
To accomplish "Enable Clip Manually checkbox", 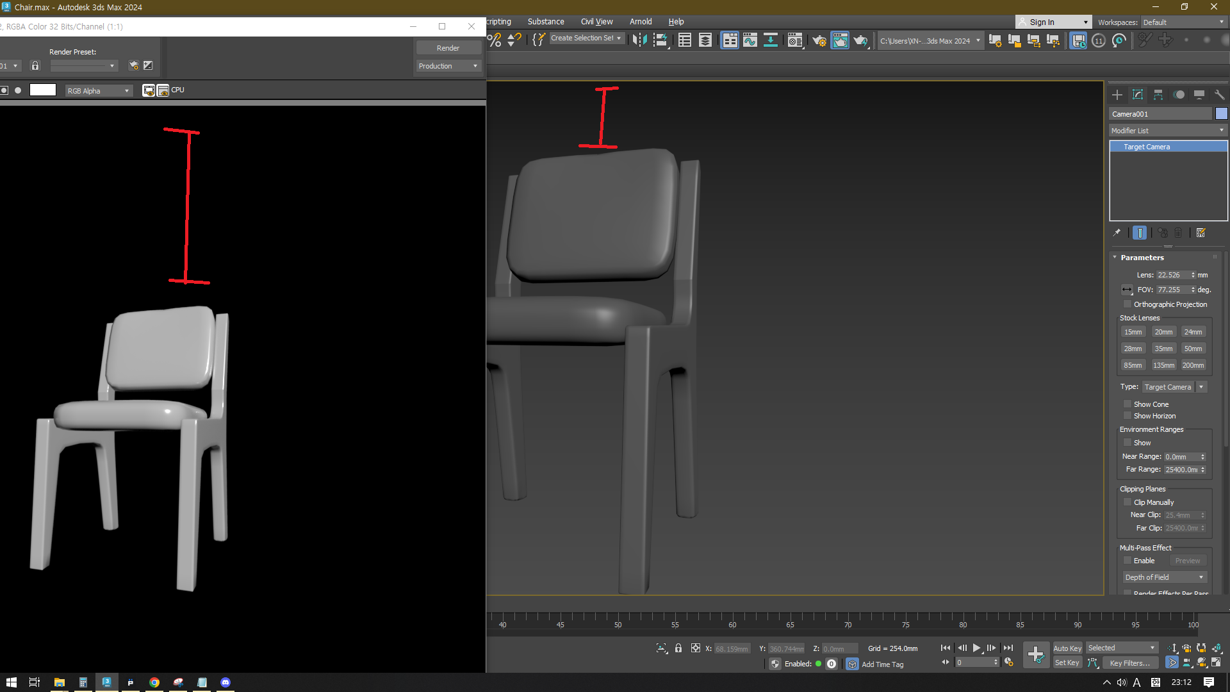I will (1127, 502).
